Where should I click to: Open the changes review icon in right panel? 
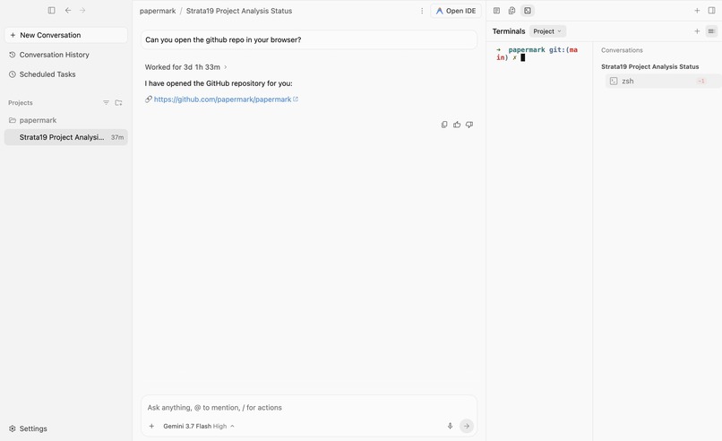(511, 11)
